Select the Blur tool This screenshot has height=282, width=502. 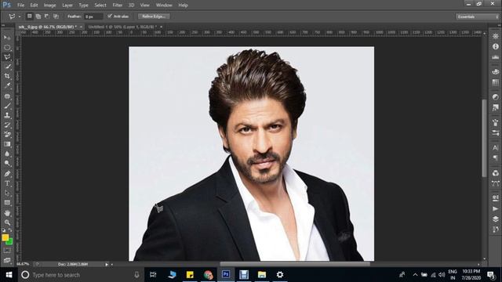[x=7, y=154]
